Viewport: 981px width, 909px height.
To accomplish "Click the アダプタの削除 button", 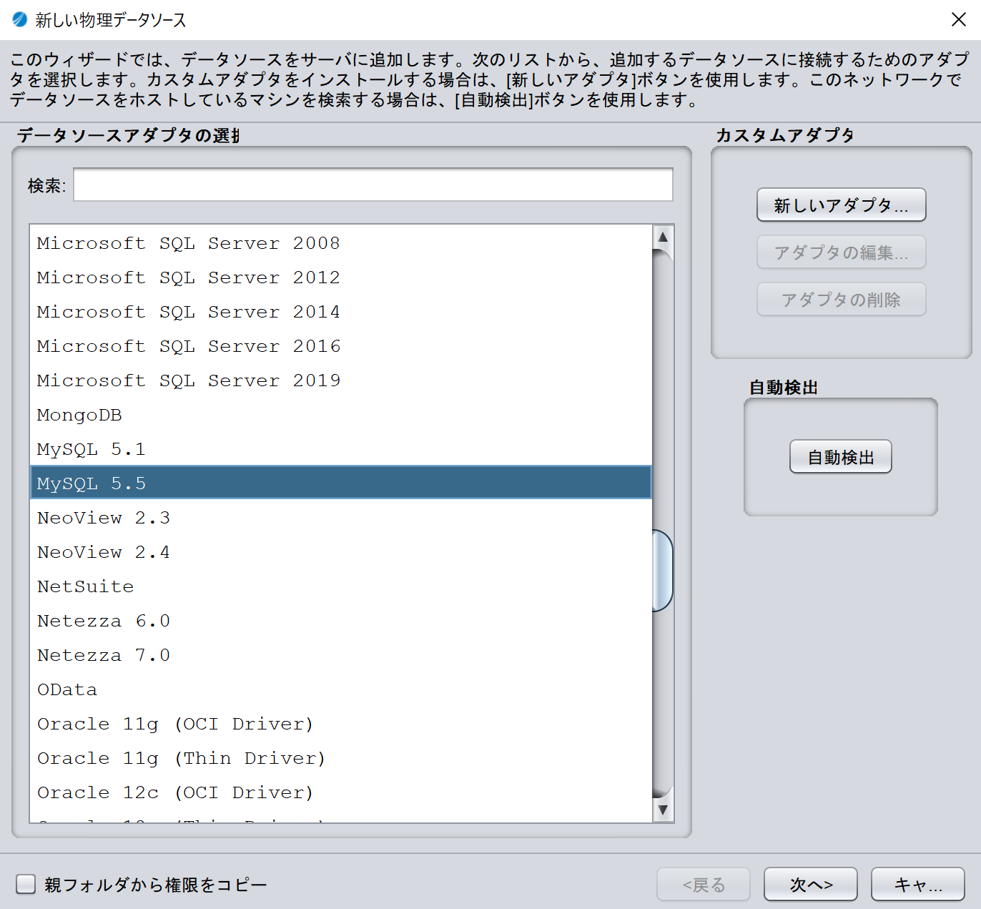I will pyautogui.click(x=842, y=300).
